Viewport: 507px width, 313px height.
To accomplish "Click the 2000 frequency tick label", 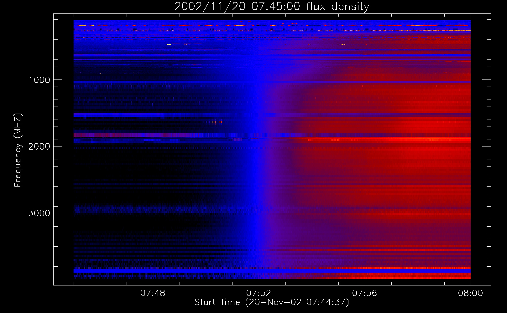I will pyautogui.click(x=39, y=146).
